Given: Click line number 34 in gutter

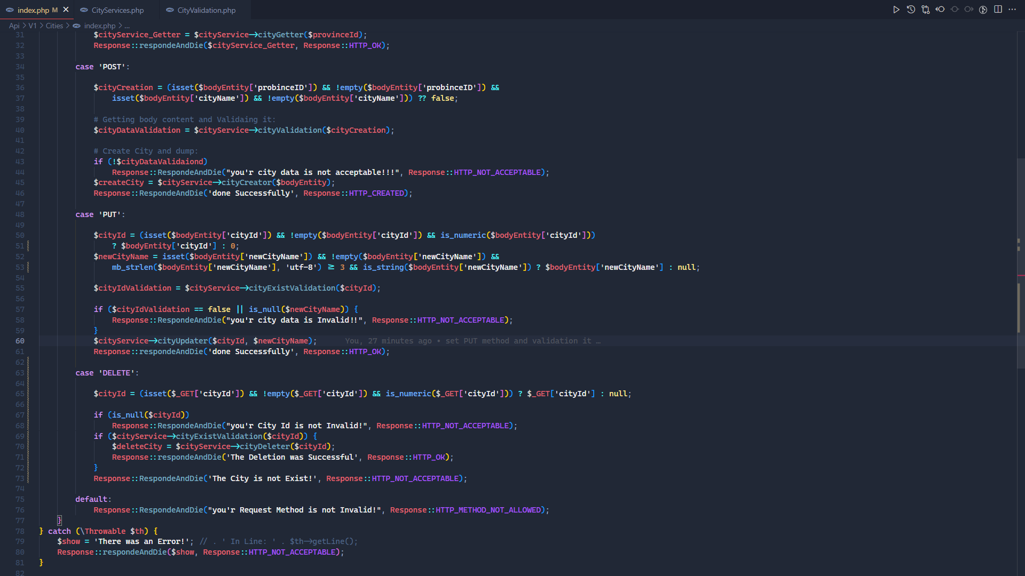Looking at the screenshot, I should point(20,67).
